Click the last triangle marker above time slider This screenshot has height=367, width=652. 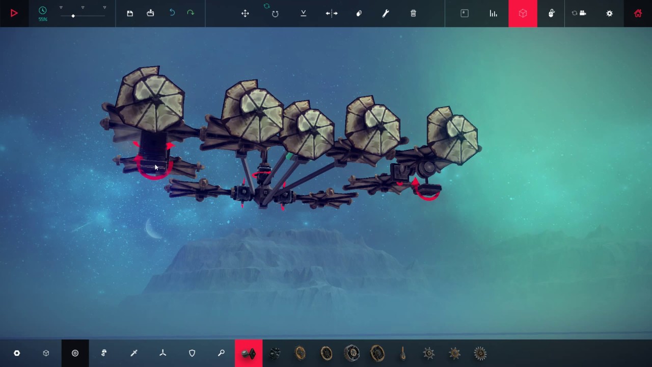click(x=104, y=8)
